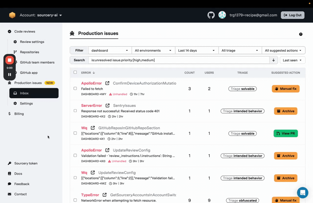Click the Sourcery logo icon

coord(12,15)
